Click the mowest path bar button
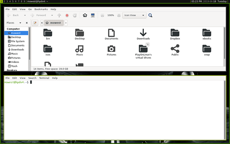The height and width of the screenshot is (144, 230). click(x=54, y=23)
